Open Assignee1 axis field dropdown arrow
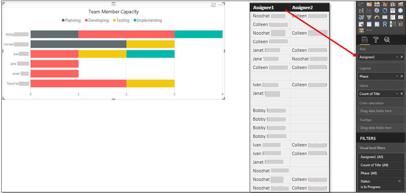The width and height of the screenshot is (406, 193). coord(397,57)
